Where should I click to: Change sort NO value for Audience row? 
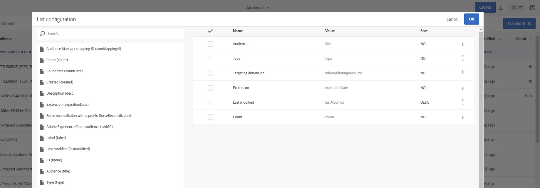pyautogui.click(x=423, y=44)
